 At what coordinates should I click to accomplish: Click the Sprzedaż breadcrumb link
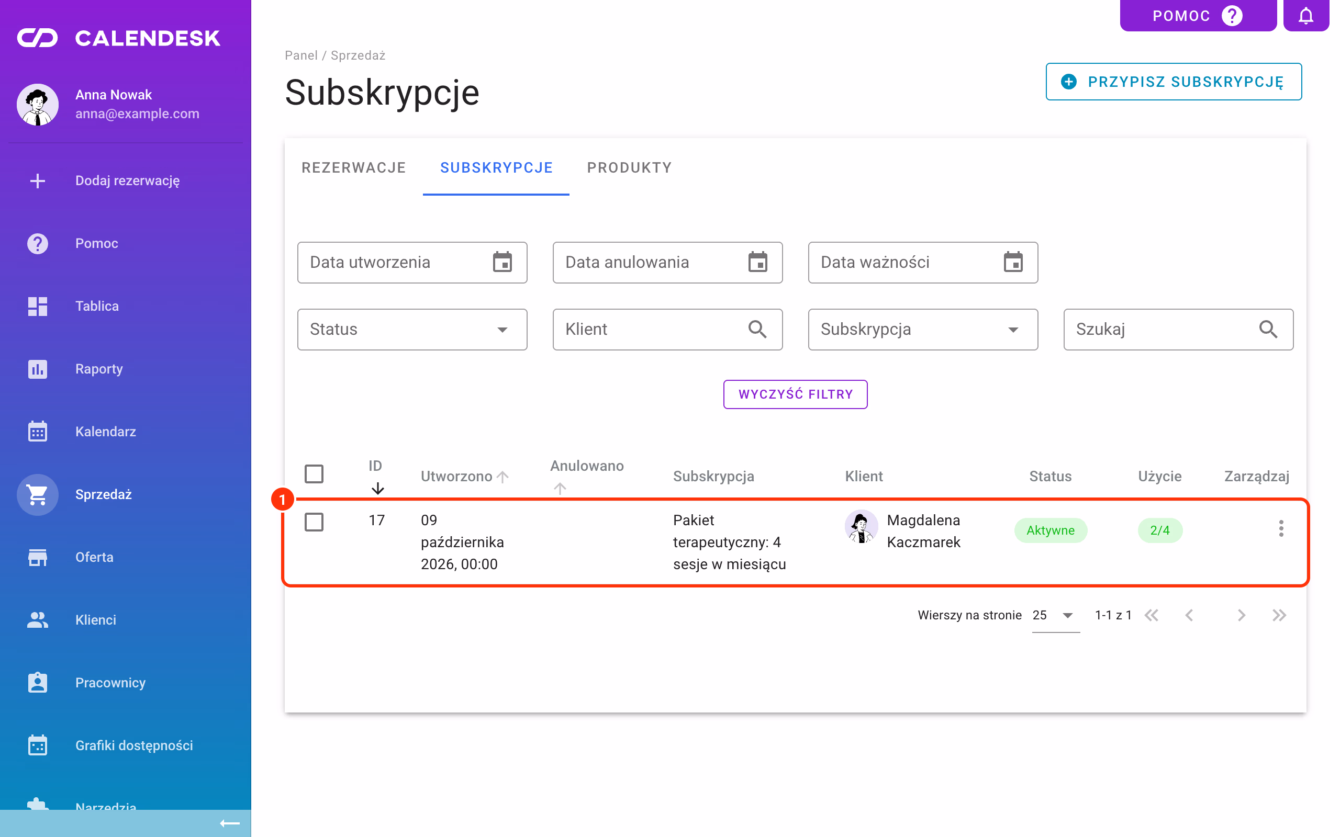358,55
